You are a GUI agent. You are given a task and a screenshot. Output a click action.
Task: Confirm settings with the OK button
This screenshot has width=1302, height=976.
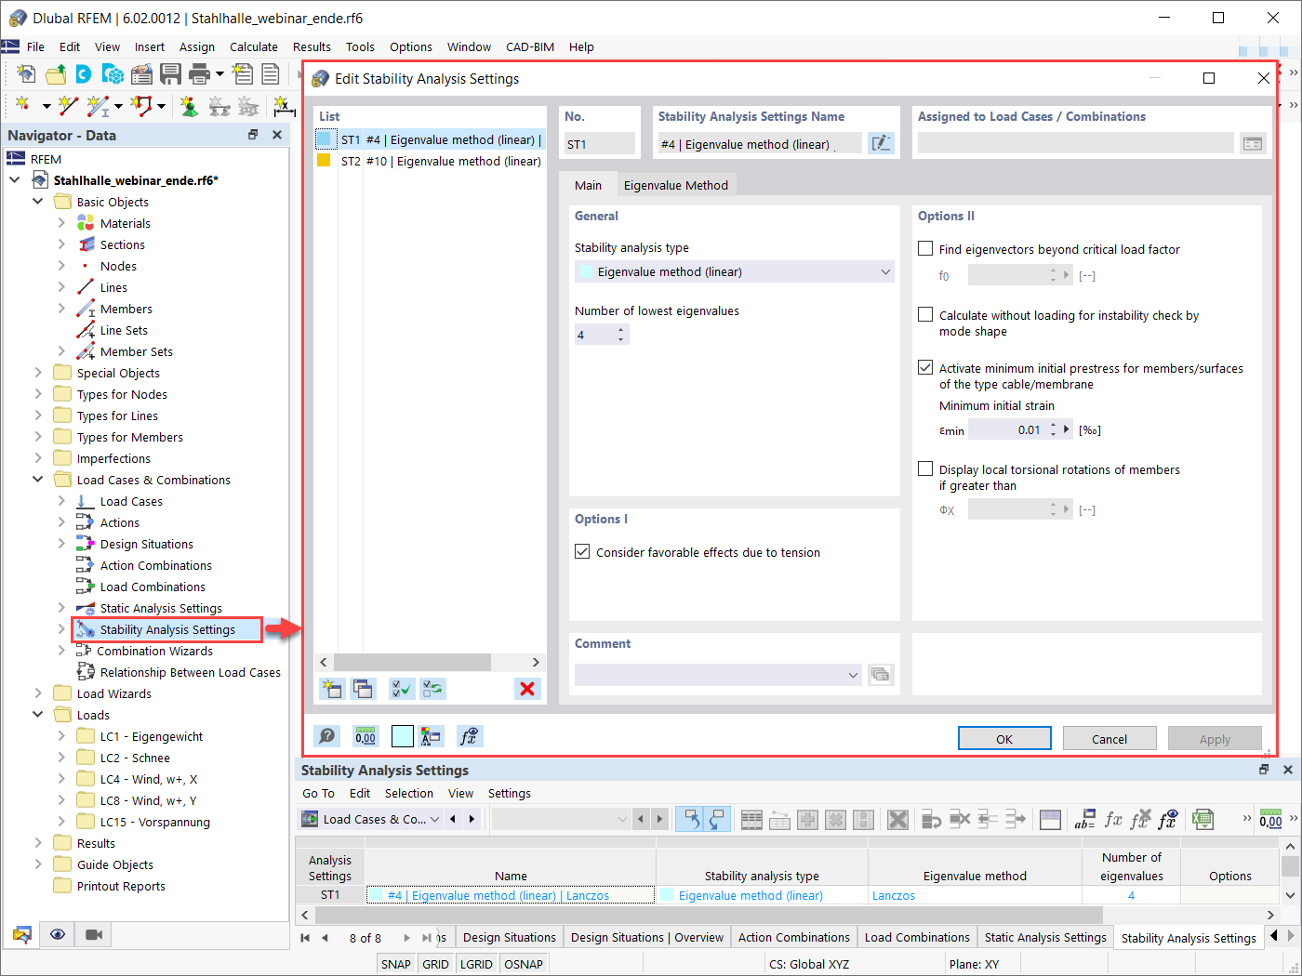1004,738
